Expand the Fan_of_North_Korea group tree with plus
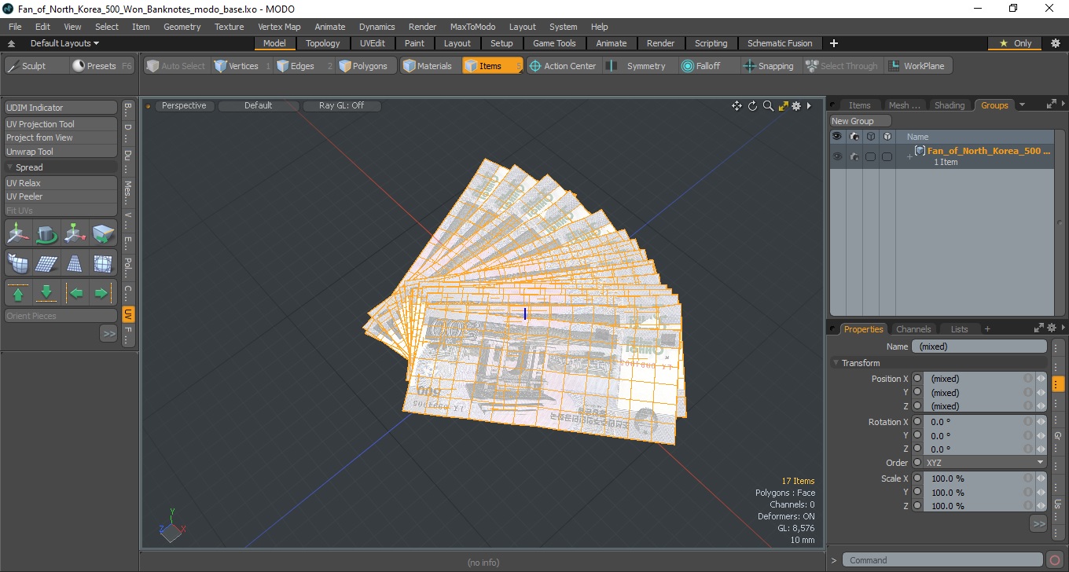Image resolution: width=1069 pixels, height=572 pixels. coord(909,156)
